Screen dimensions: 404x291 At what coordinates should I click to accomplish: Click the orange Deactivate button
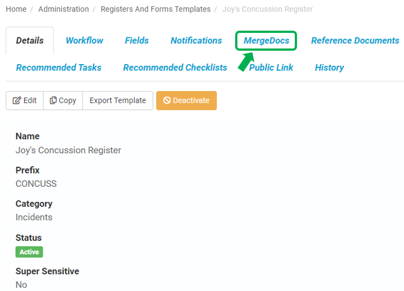(187, 100)
